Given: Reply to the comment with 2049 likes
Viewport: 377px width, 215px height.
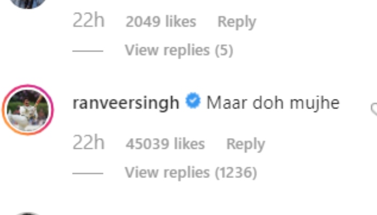Looking at the screenshot, I should pyautogui.click(x=237, y=22).
